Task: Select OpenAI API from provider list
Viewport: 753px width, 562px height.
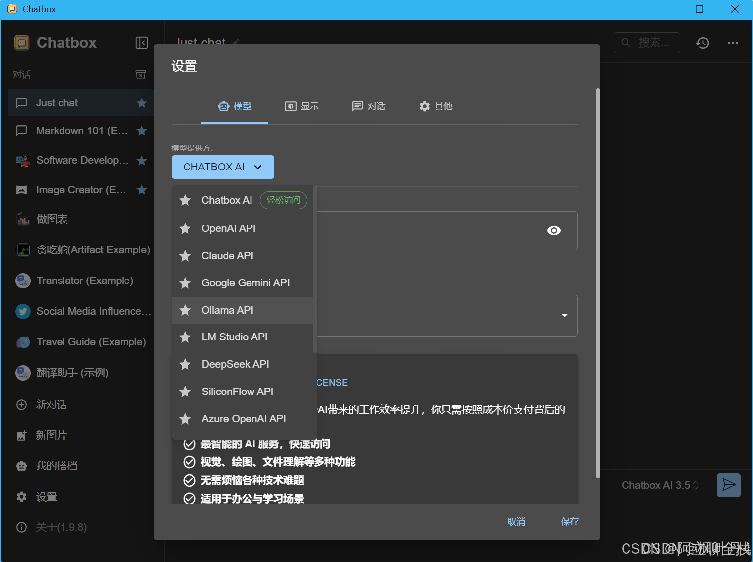Action: click(x=242, y=228)
